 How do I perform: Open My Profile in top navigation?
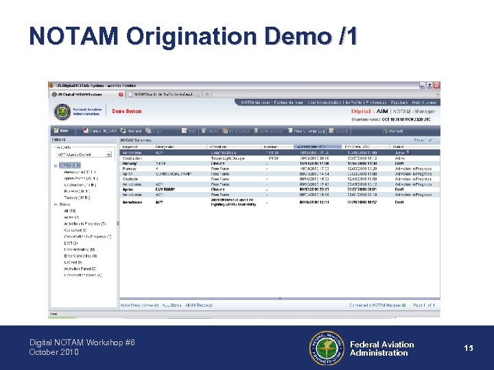tap(353, 102)
